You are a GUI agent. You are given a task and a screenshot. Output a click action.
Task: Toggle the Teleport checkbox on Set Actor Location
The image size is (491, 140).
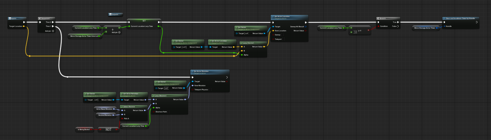coord(284,39)
